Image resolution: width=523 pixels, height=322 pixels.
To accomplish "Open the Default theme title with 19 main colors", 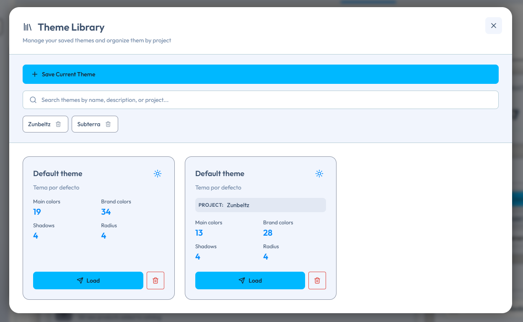I will (58, 174).
